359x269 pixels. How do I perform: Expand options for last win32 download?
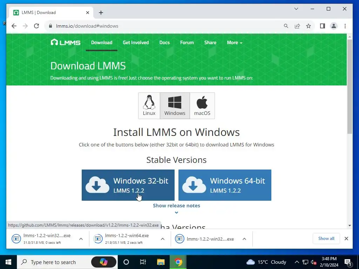point(244,239)
